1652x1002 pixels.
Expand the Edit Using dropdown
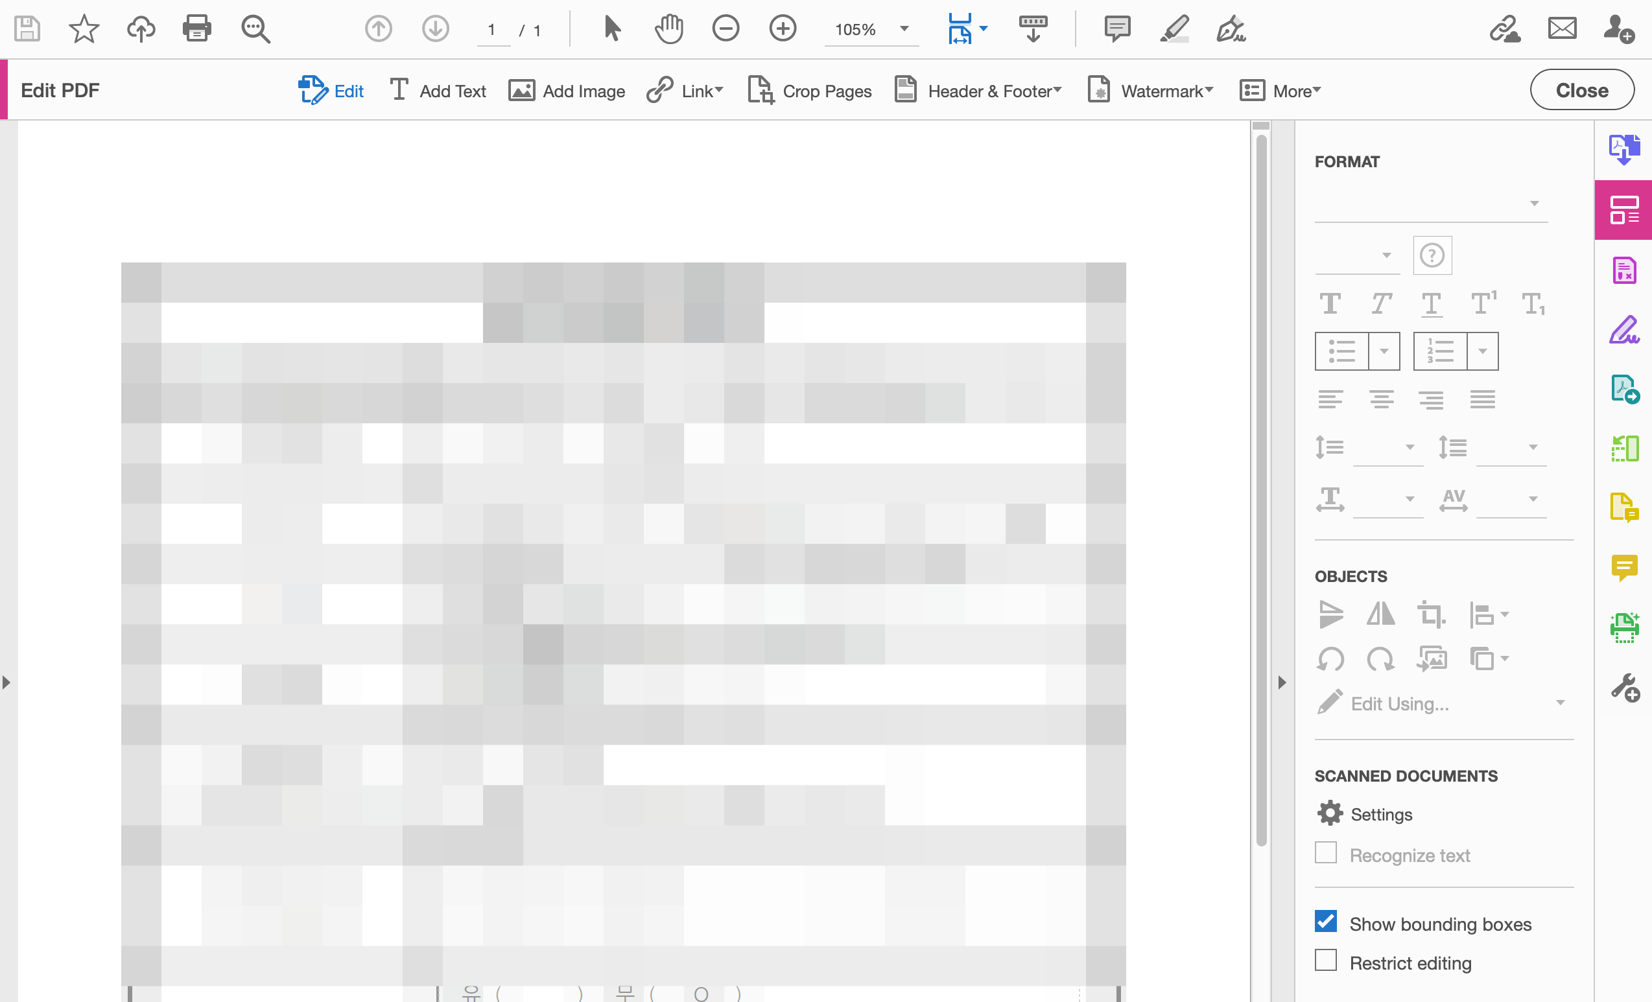pyautogui.click(x=1560, y=703)
